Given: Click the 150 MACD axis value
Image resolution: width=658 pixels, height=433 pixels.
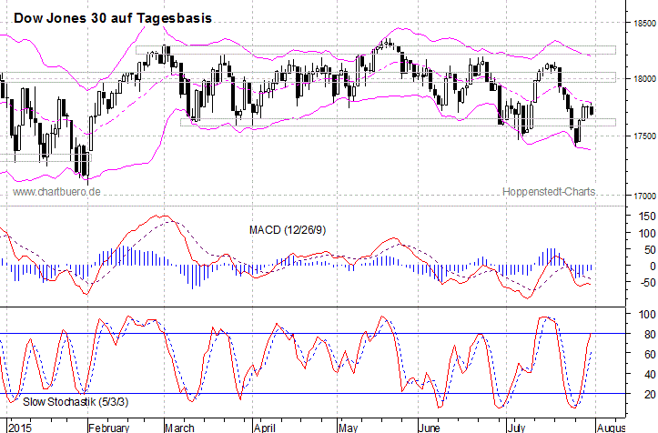Looking at the screenshot, I should pyautogui.click(x=647, y=216).
